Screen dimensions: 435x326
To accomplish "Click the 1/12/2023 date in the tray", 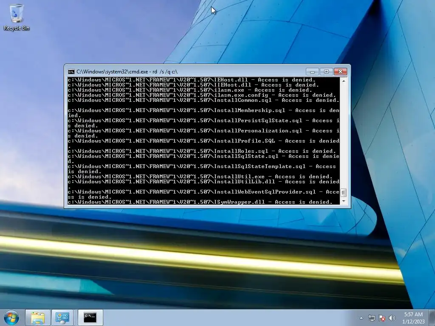I will click(413, 322).
